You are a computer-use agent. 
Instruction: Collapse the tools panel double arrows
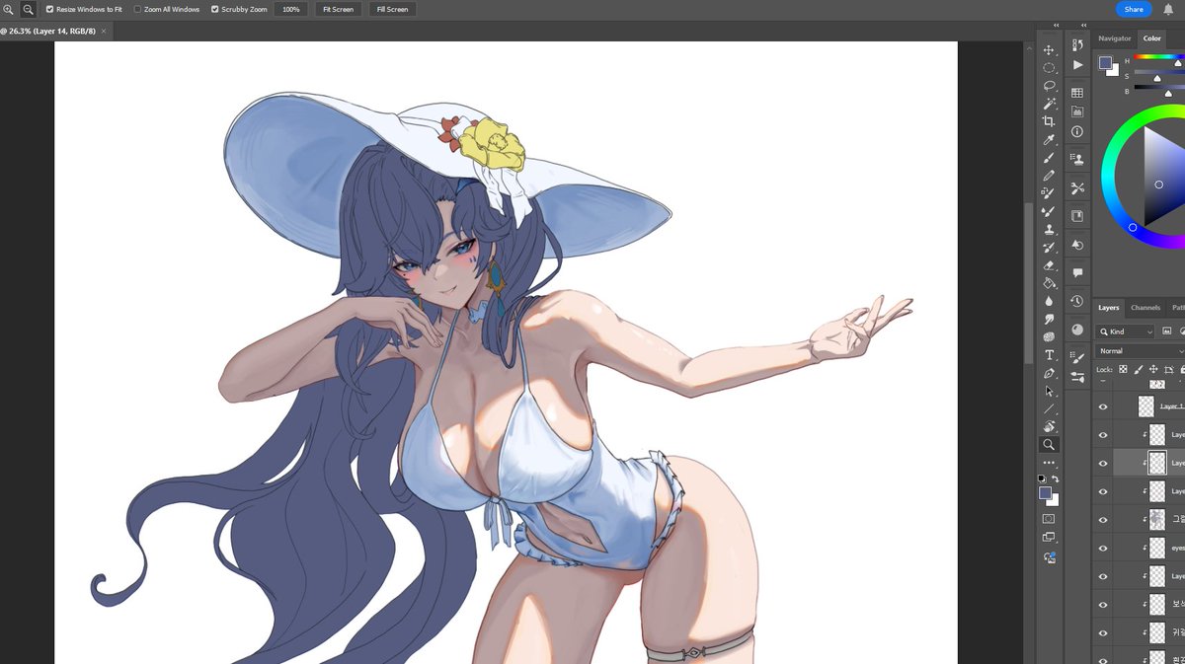click(1056, 25)
